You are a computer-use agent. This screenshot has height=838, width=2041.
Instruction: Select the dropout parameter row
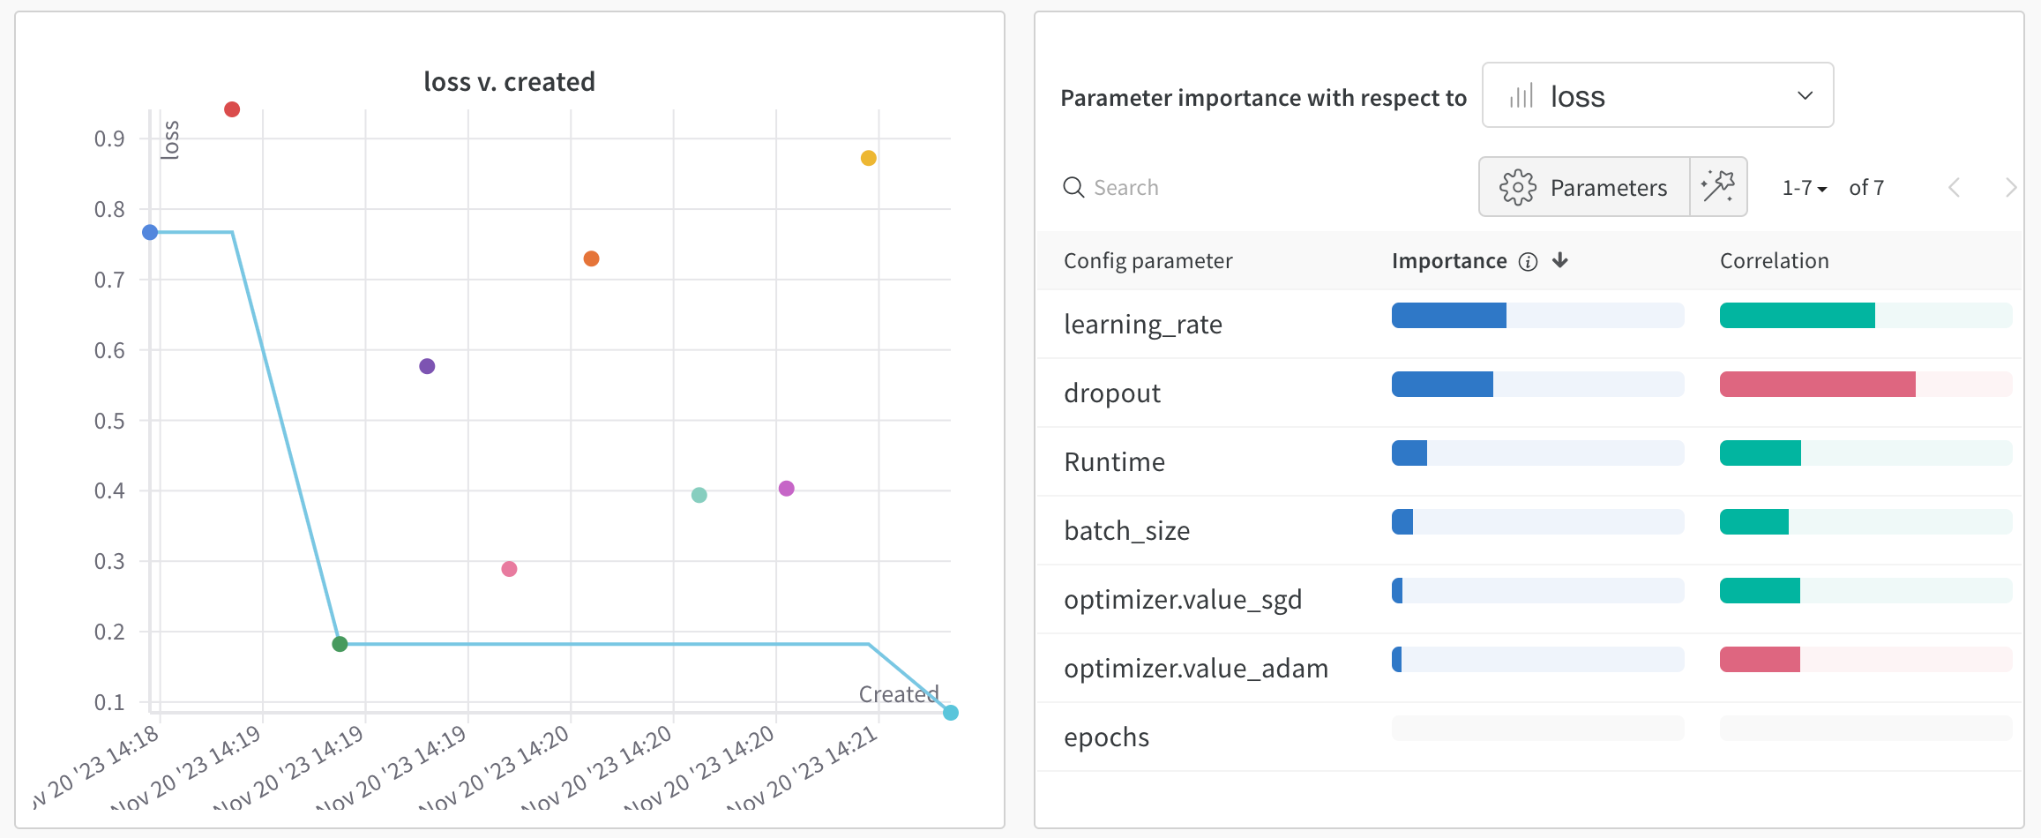click(x=1112, y=393)
